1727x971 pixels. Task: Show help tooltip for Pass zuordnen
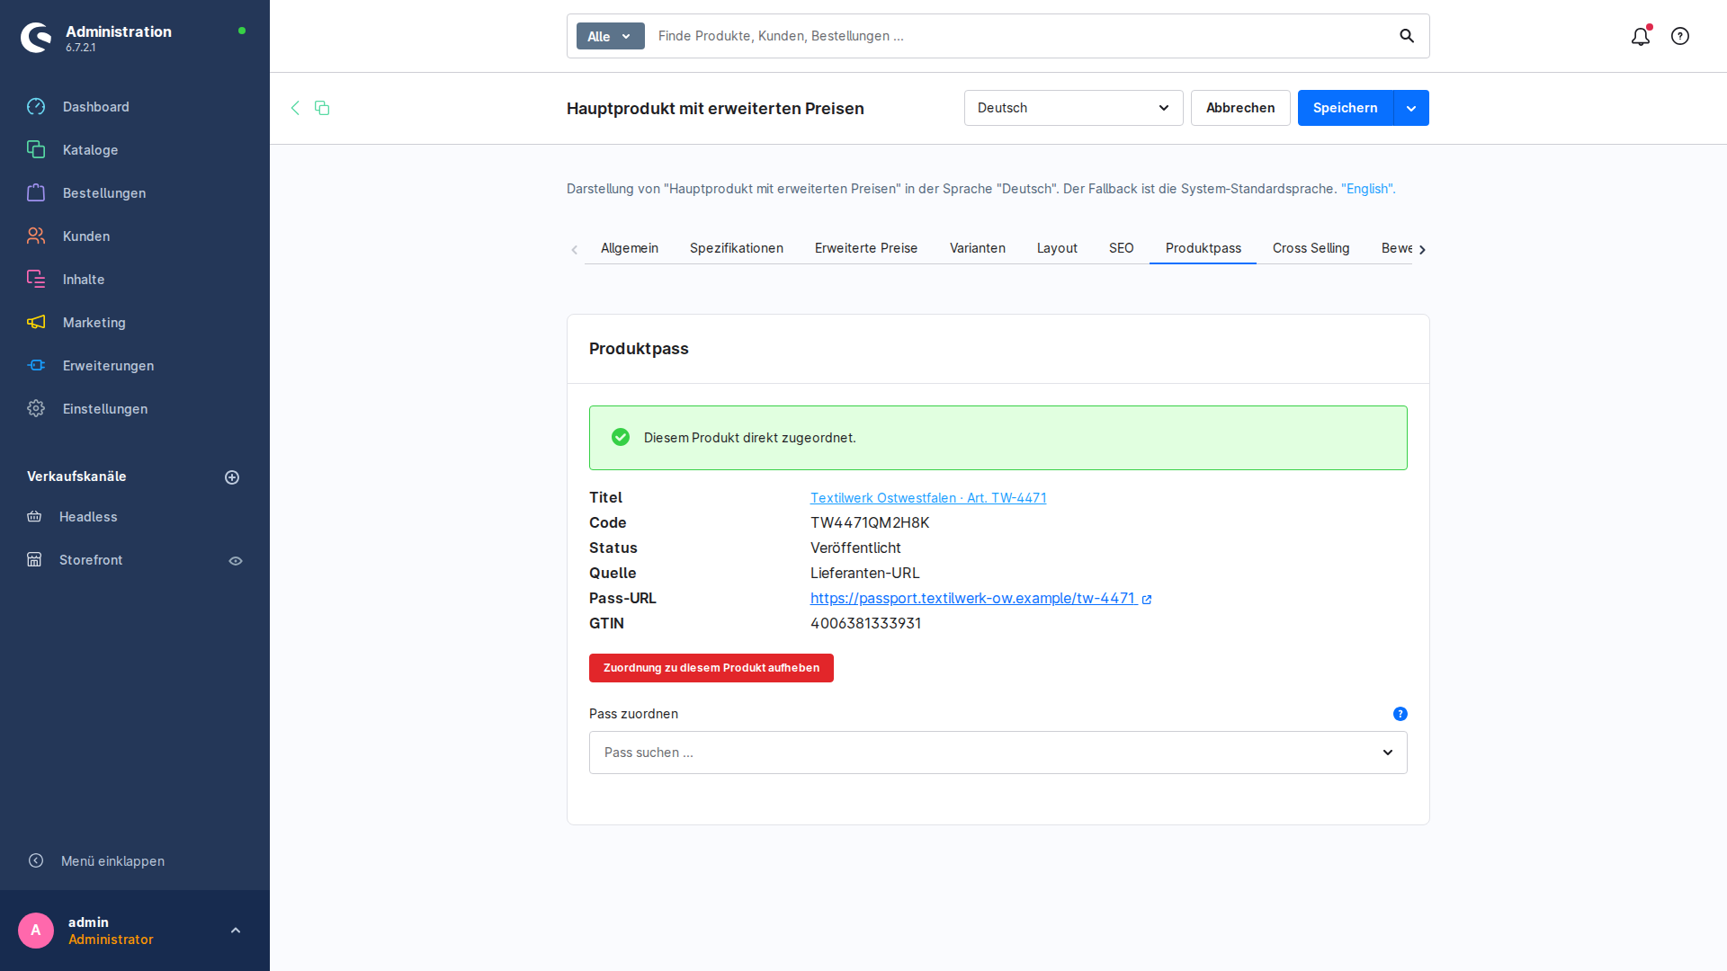1400,714
